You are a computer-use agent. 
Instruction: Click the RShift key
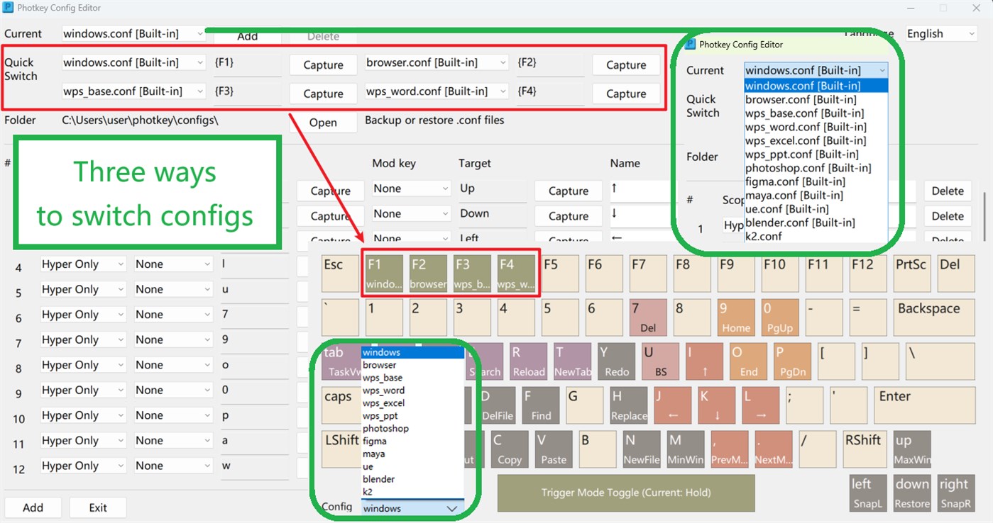click(864, 449)
